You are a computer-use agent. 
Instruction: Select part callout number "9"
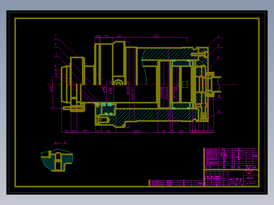218,57
